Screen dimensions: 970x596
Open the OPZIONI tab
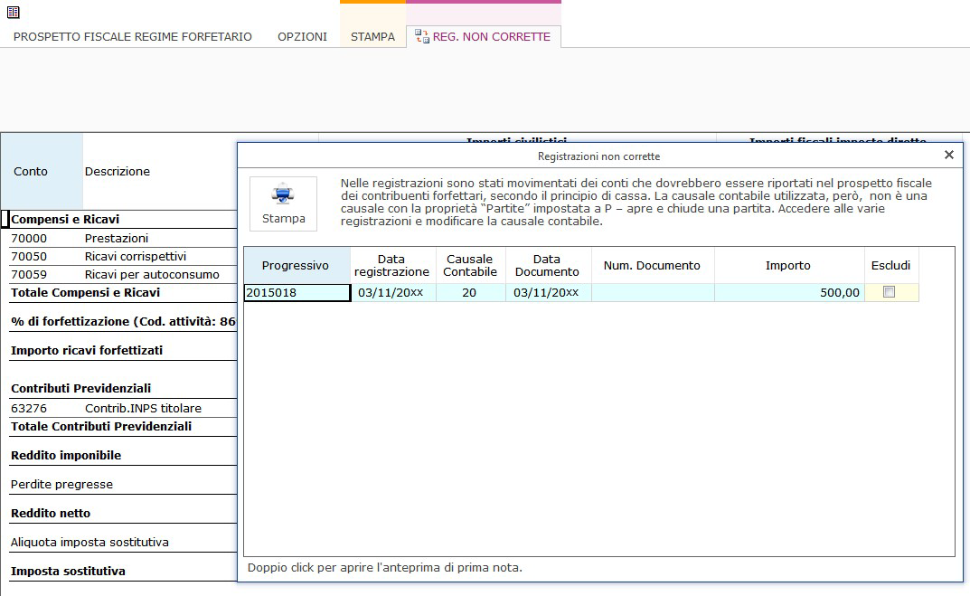point(302,37)
